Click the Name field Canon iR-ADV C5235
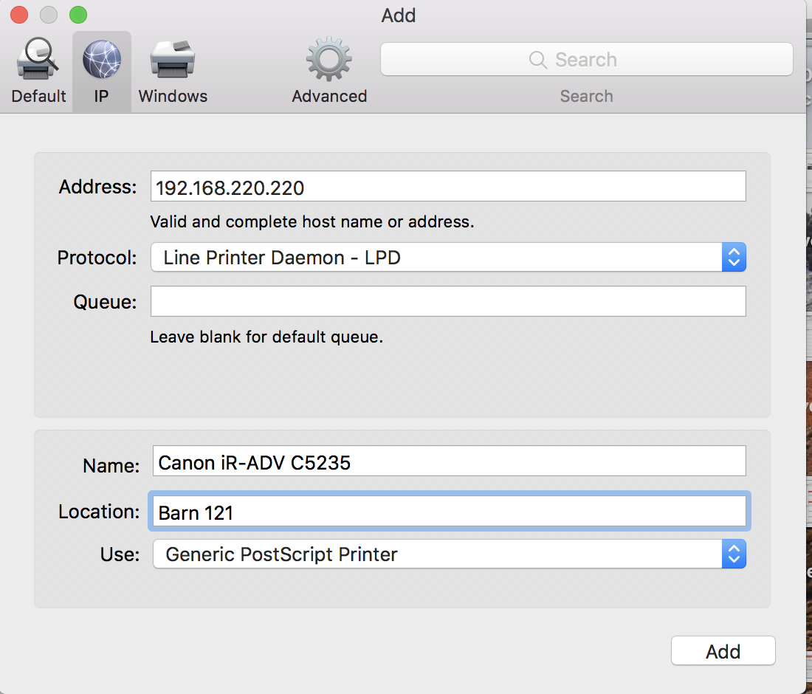The image size is (812, 694). pyautogui.click(x=449, y=461)
